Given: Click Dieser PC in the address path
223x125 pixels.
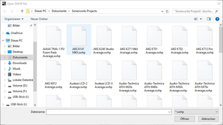Looking at the screenshot, I should pos(40,11).
